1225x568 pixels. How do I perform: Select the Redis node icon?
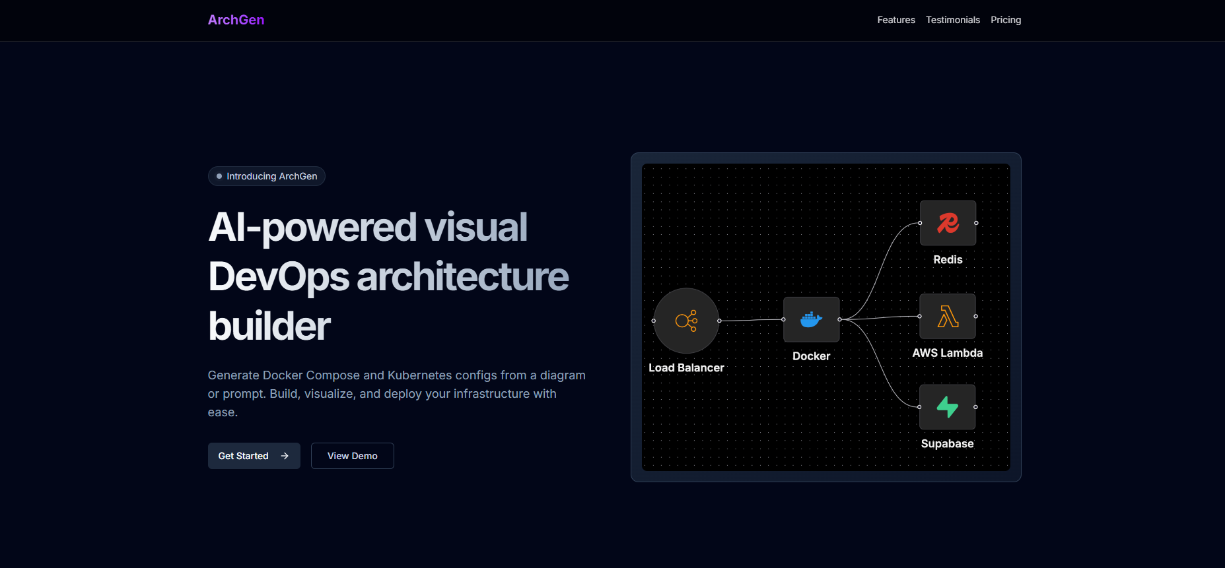pyautogui.click(x=948, y=223)
